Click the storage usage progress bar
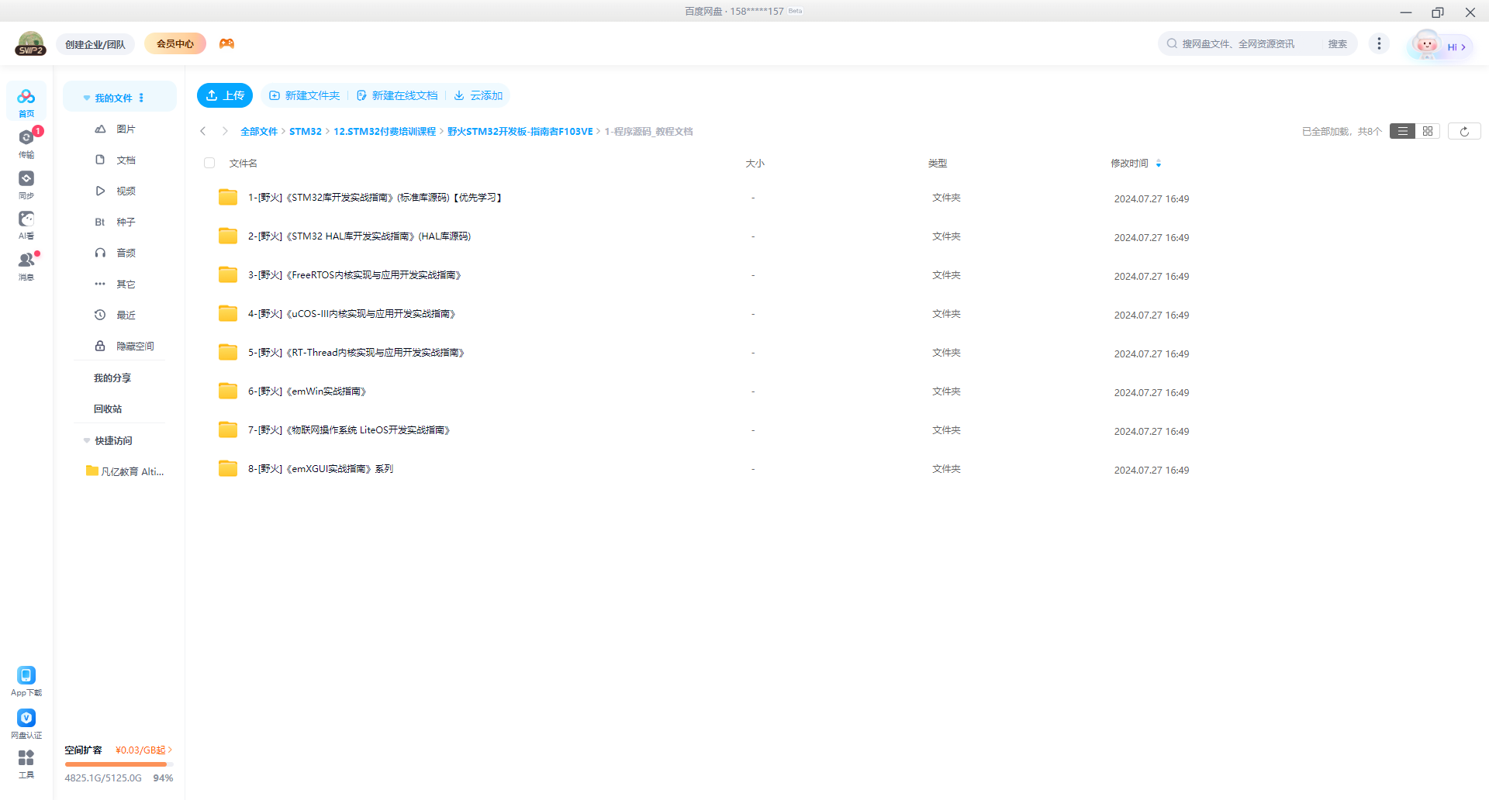Image resolution: width=1489 pixels, height=800 pixels. pos(119,764)
